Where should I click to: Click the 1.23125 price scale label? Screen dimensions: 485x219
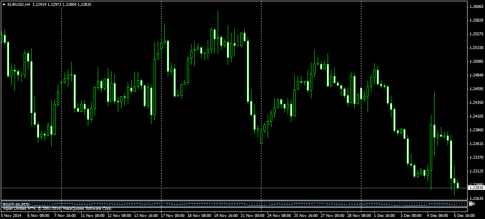(x=476, y=171)
